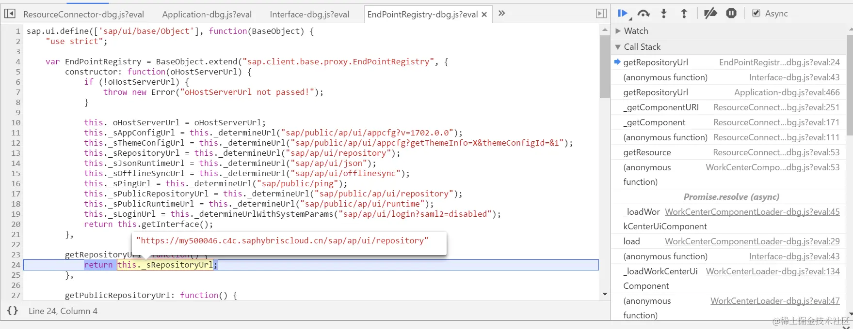Click Promise.resolve (async) separator label
Viewport: 853px width, 329px height.
tap(731, 197)
